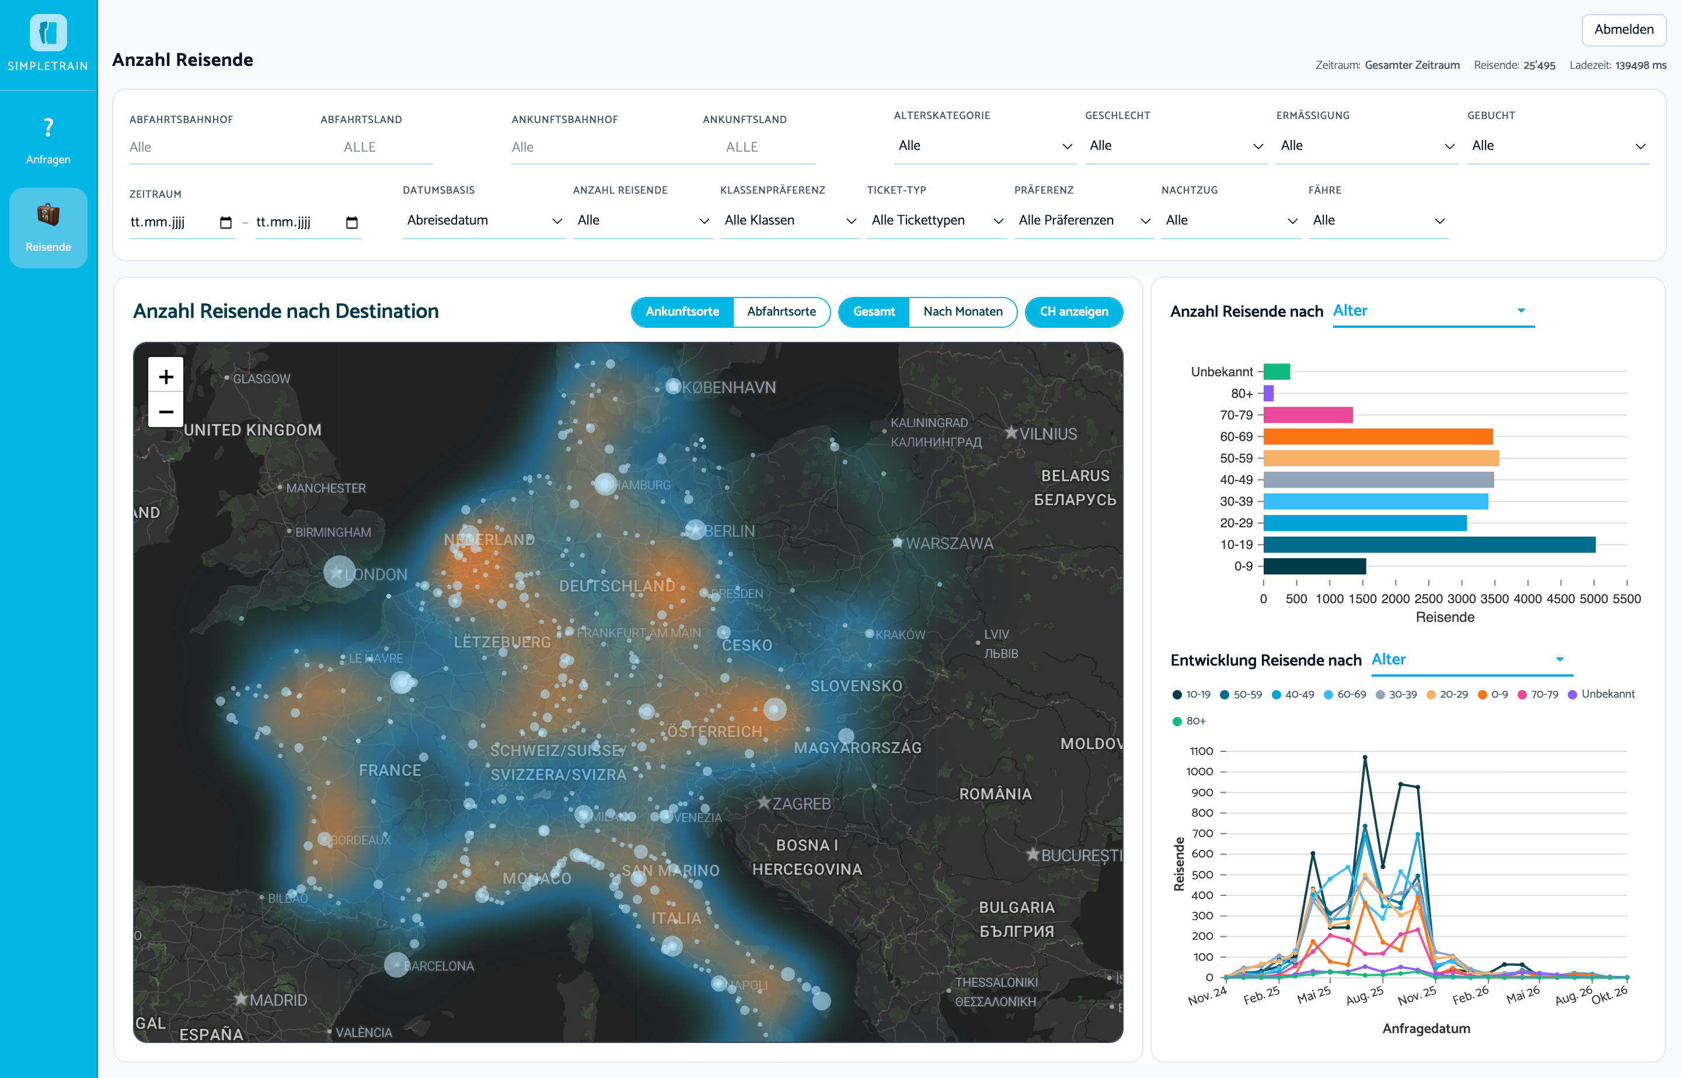Open the Gebucht dropdown
Viewport: 1681px width, 1078px height.
1558,146
